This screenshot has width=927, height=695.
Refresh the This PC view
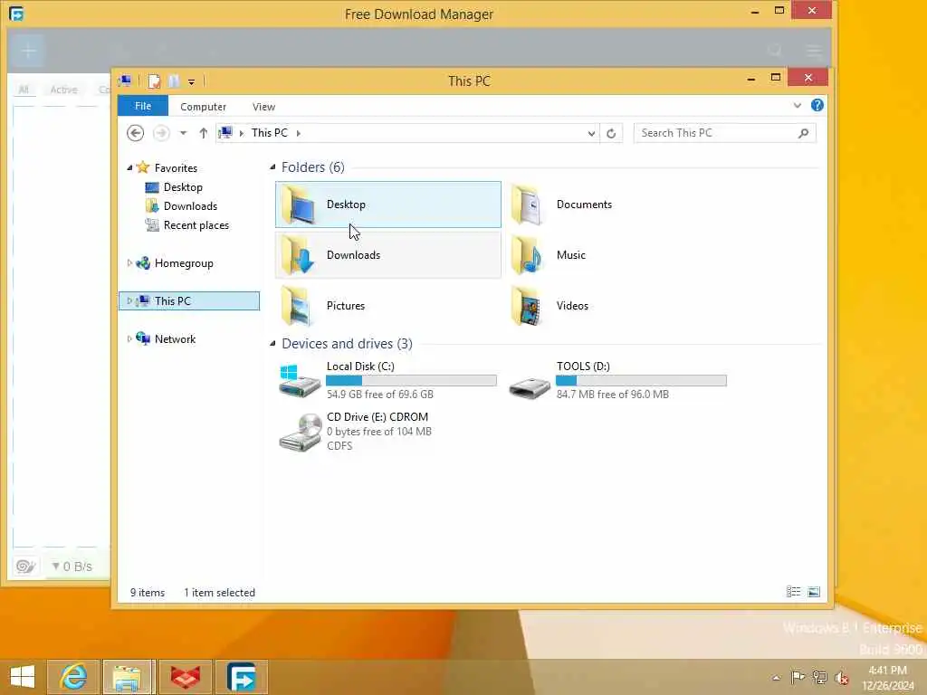(x=611, y=133)
